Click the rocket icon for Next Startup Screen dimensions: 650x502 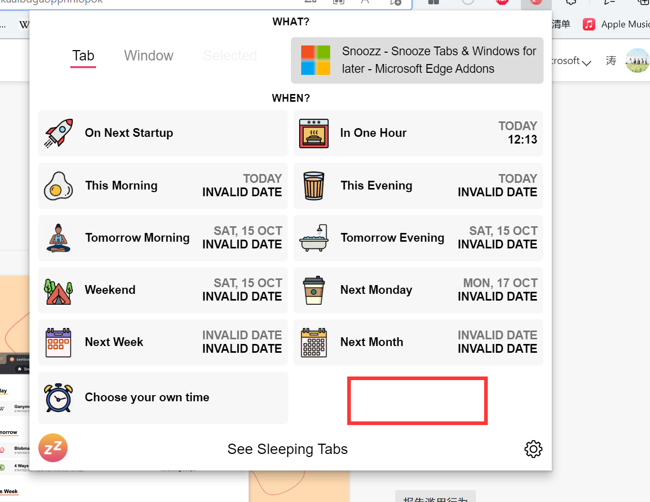point(58,133)
